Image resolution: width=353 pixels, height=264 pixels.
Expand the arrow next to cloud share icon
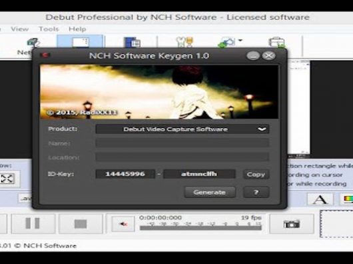240,40
